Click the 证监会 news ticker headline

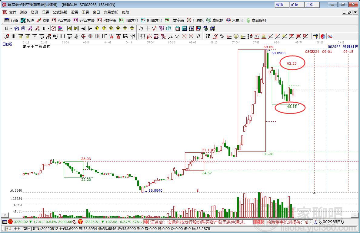[198, 222]
